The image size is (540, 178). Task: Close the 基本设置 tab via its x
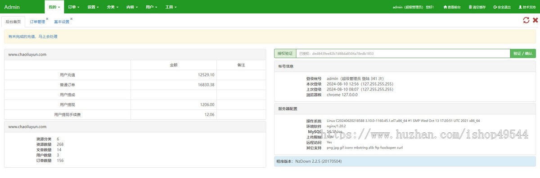[71, 19]
